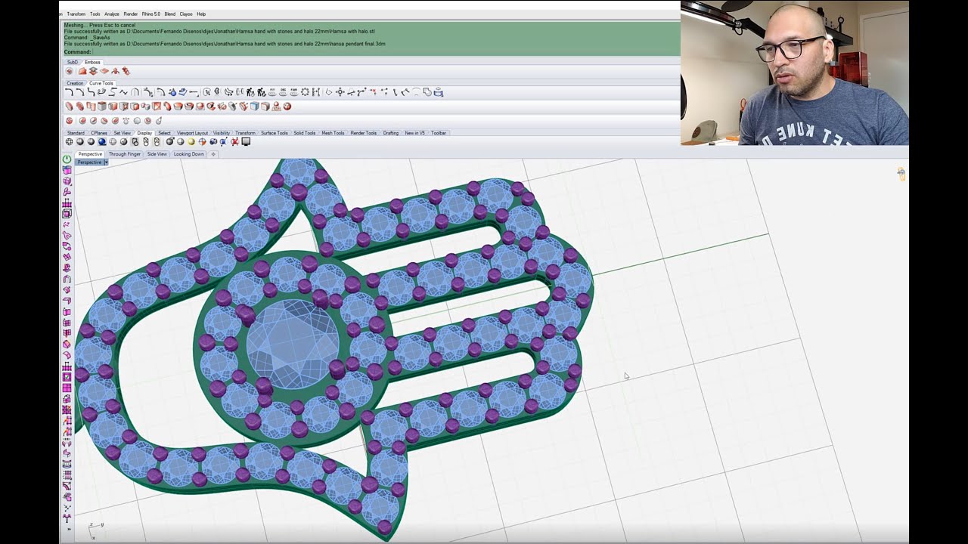Open the Visibility tab

[x=222, y=133]
